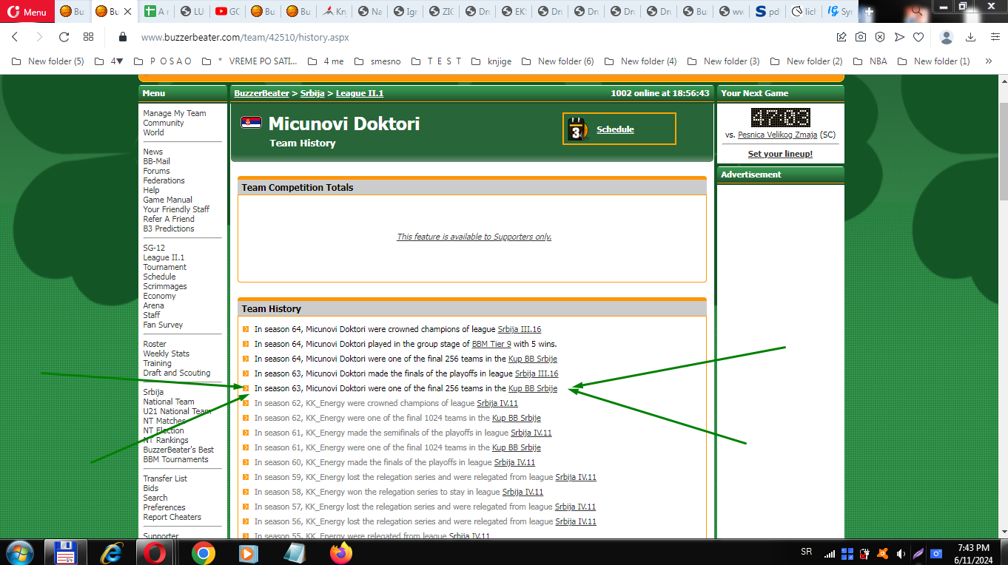Screen dimensions: 1008x565
Task: Open the Srbija III.16 link in champions row
Action: [519, 329]
